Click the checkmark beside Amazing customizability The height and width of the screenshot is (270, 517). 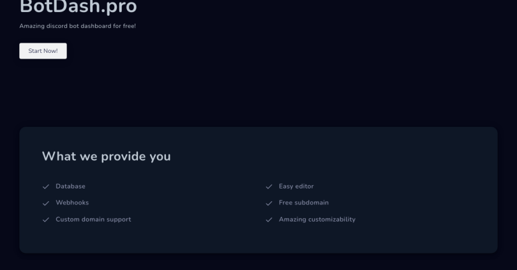coord(269,220)
